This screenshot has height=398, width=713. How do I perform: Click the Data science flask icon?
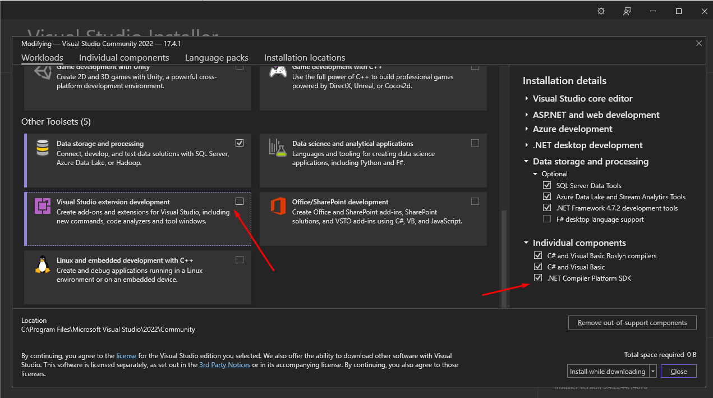point(278,148)
